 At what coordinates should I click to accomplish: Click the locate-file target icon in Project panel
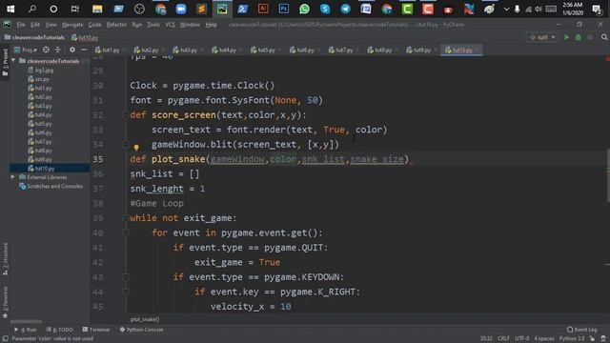pyautogui.click(x=46, y=50)
